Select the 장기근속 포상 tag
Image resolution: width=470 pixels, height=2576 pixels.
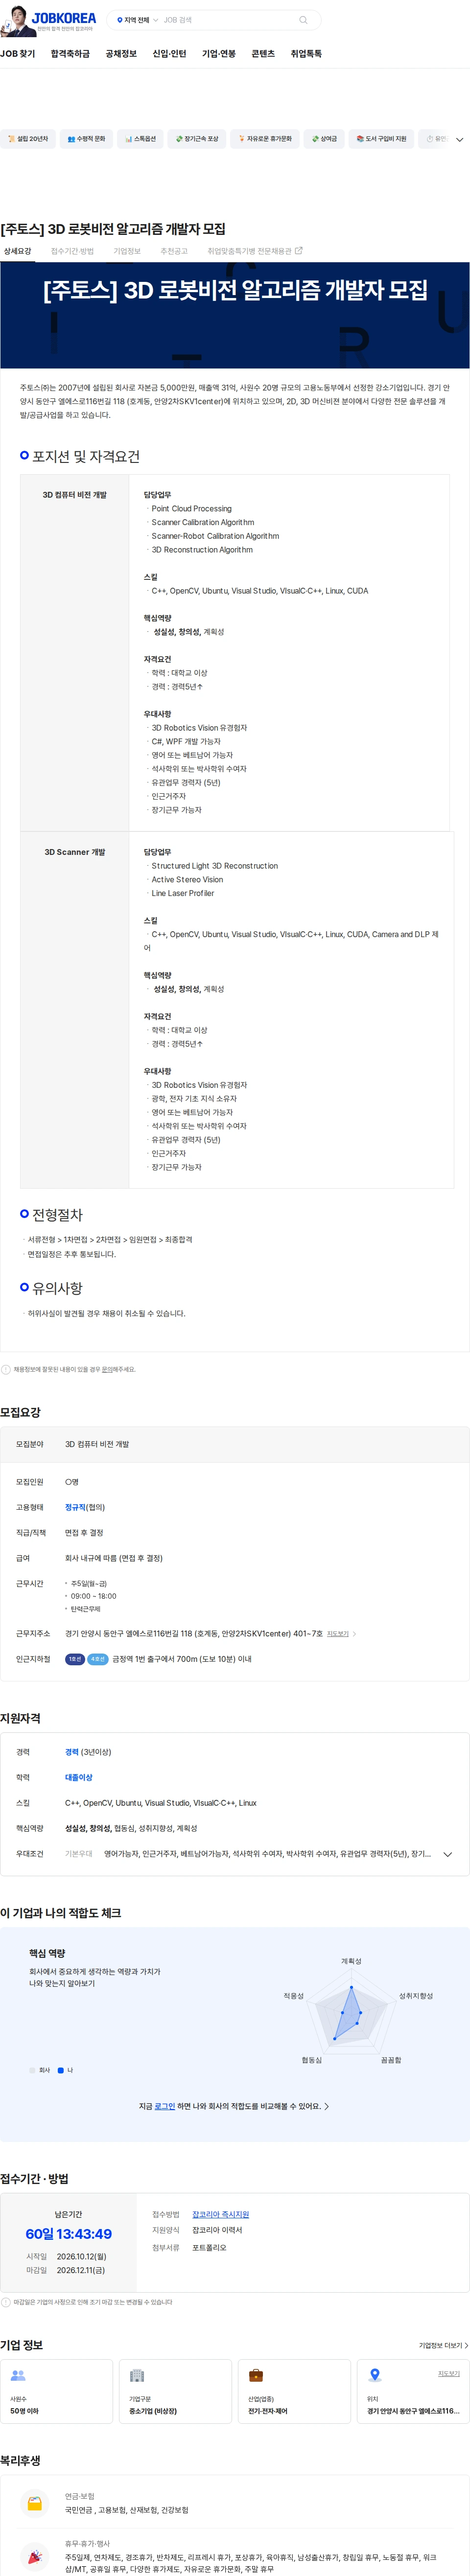(x=196, y=139)
